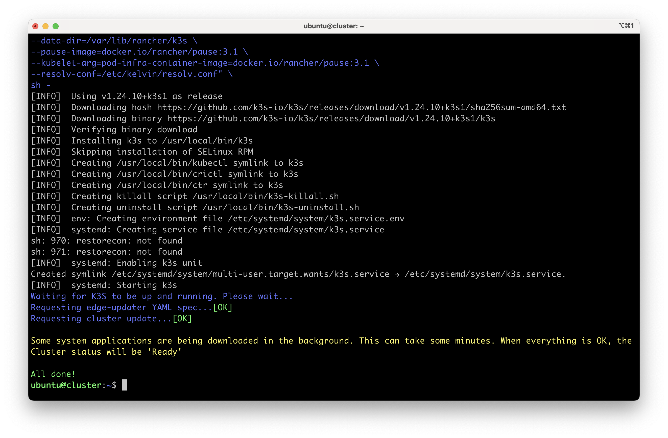Screen dimensions: 668x438
Task: Click the [OK] after edge-updater YAML spec
Action: [223, 307]
